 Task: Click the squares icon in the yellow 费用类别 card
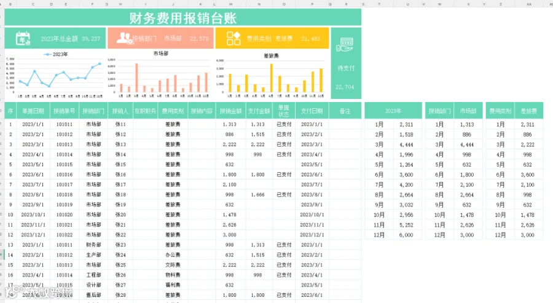(233, 39)
